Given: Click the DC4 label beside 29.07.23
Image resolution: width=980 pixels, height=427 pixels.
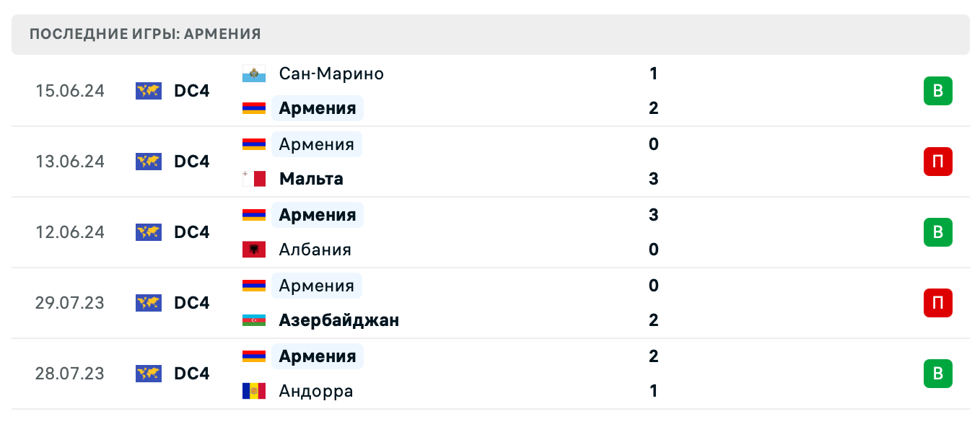Looking at the screenshot, I should click(x=191, y=303).
